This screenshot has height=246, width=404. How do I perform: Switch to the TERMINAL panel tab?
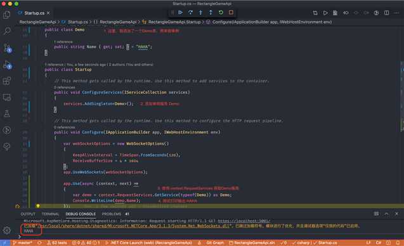tap(51, 214)
